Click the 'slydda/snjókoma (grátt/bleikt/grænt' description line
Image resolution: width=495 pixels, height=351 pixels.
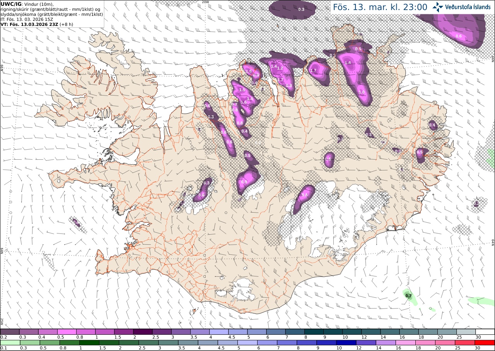51,14
